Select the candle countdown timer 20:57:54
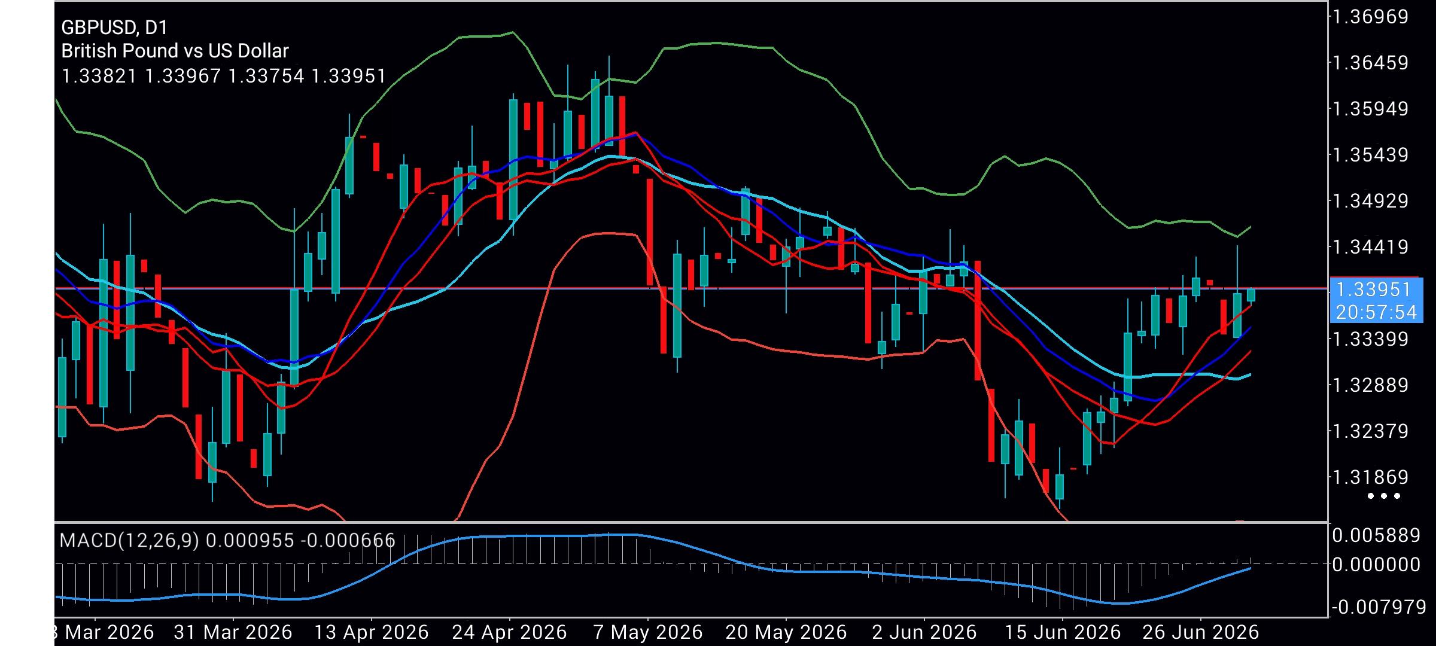The image size is (1436, 646). coord(1376,312)
